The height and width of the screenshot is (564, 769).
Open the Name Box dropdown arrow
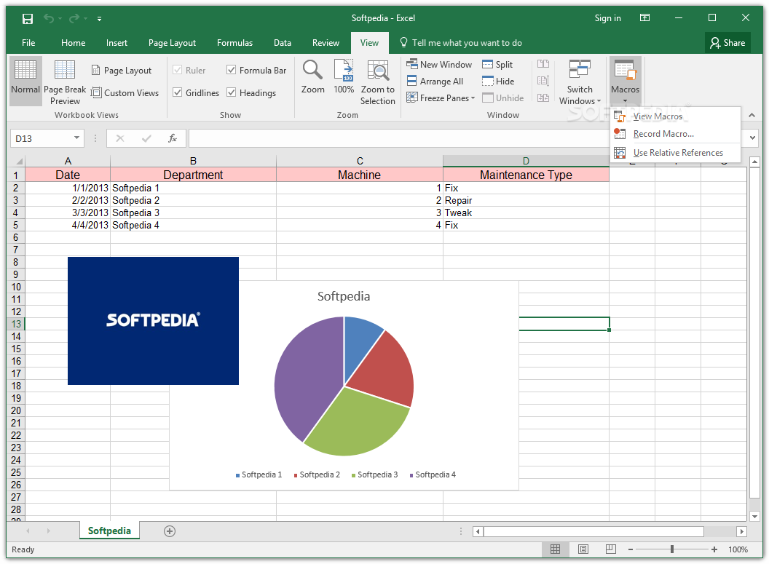[76, 138]
